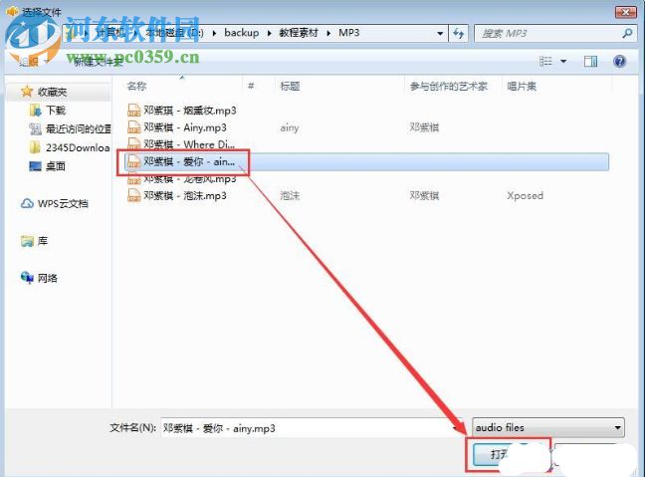The height and width of the screenshot is (477, 645).
Task: Sort by the 参与创作的艺术家 column header
Action: click(x=449, y=86)
